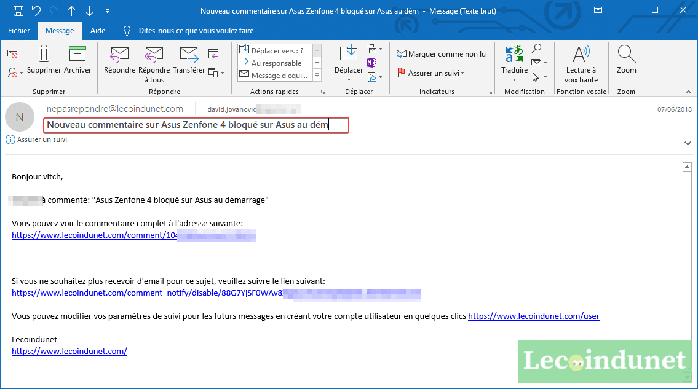Expand the Actions rapides gallery
Image resolution: width=698 pixels, height=389 pixels.
point(317,76)
